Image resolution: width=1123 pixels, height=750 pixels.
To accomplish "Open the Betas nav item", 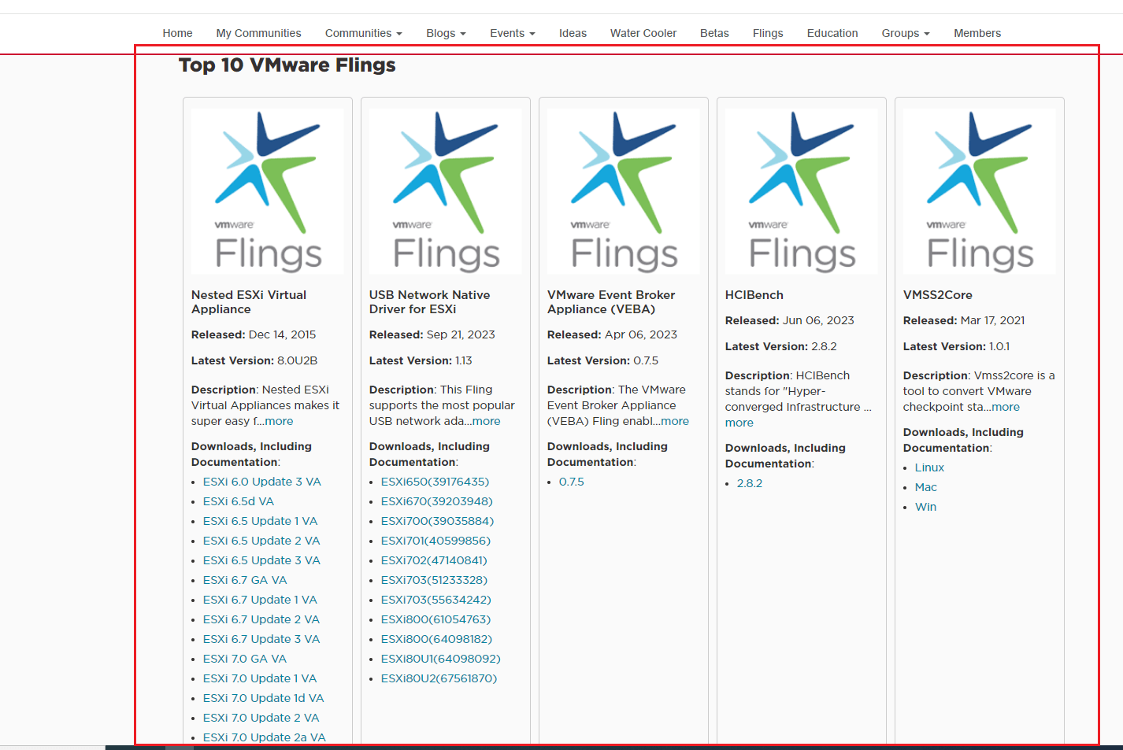I will pyautogui.click(x=714, y=33).
